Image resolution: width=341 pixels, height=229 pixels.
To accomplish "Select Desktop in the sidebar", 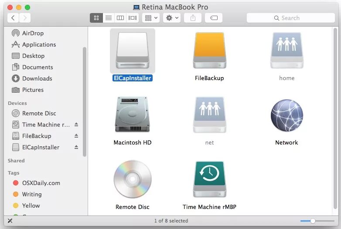I will tap(28, 56).
